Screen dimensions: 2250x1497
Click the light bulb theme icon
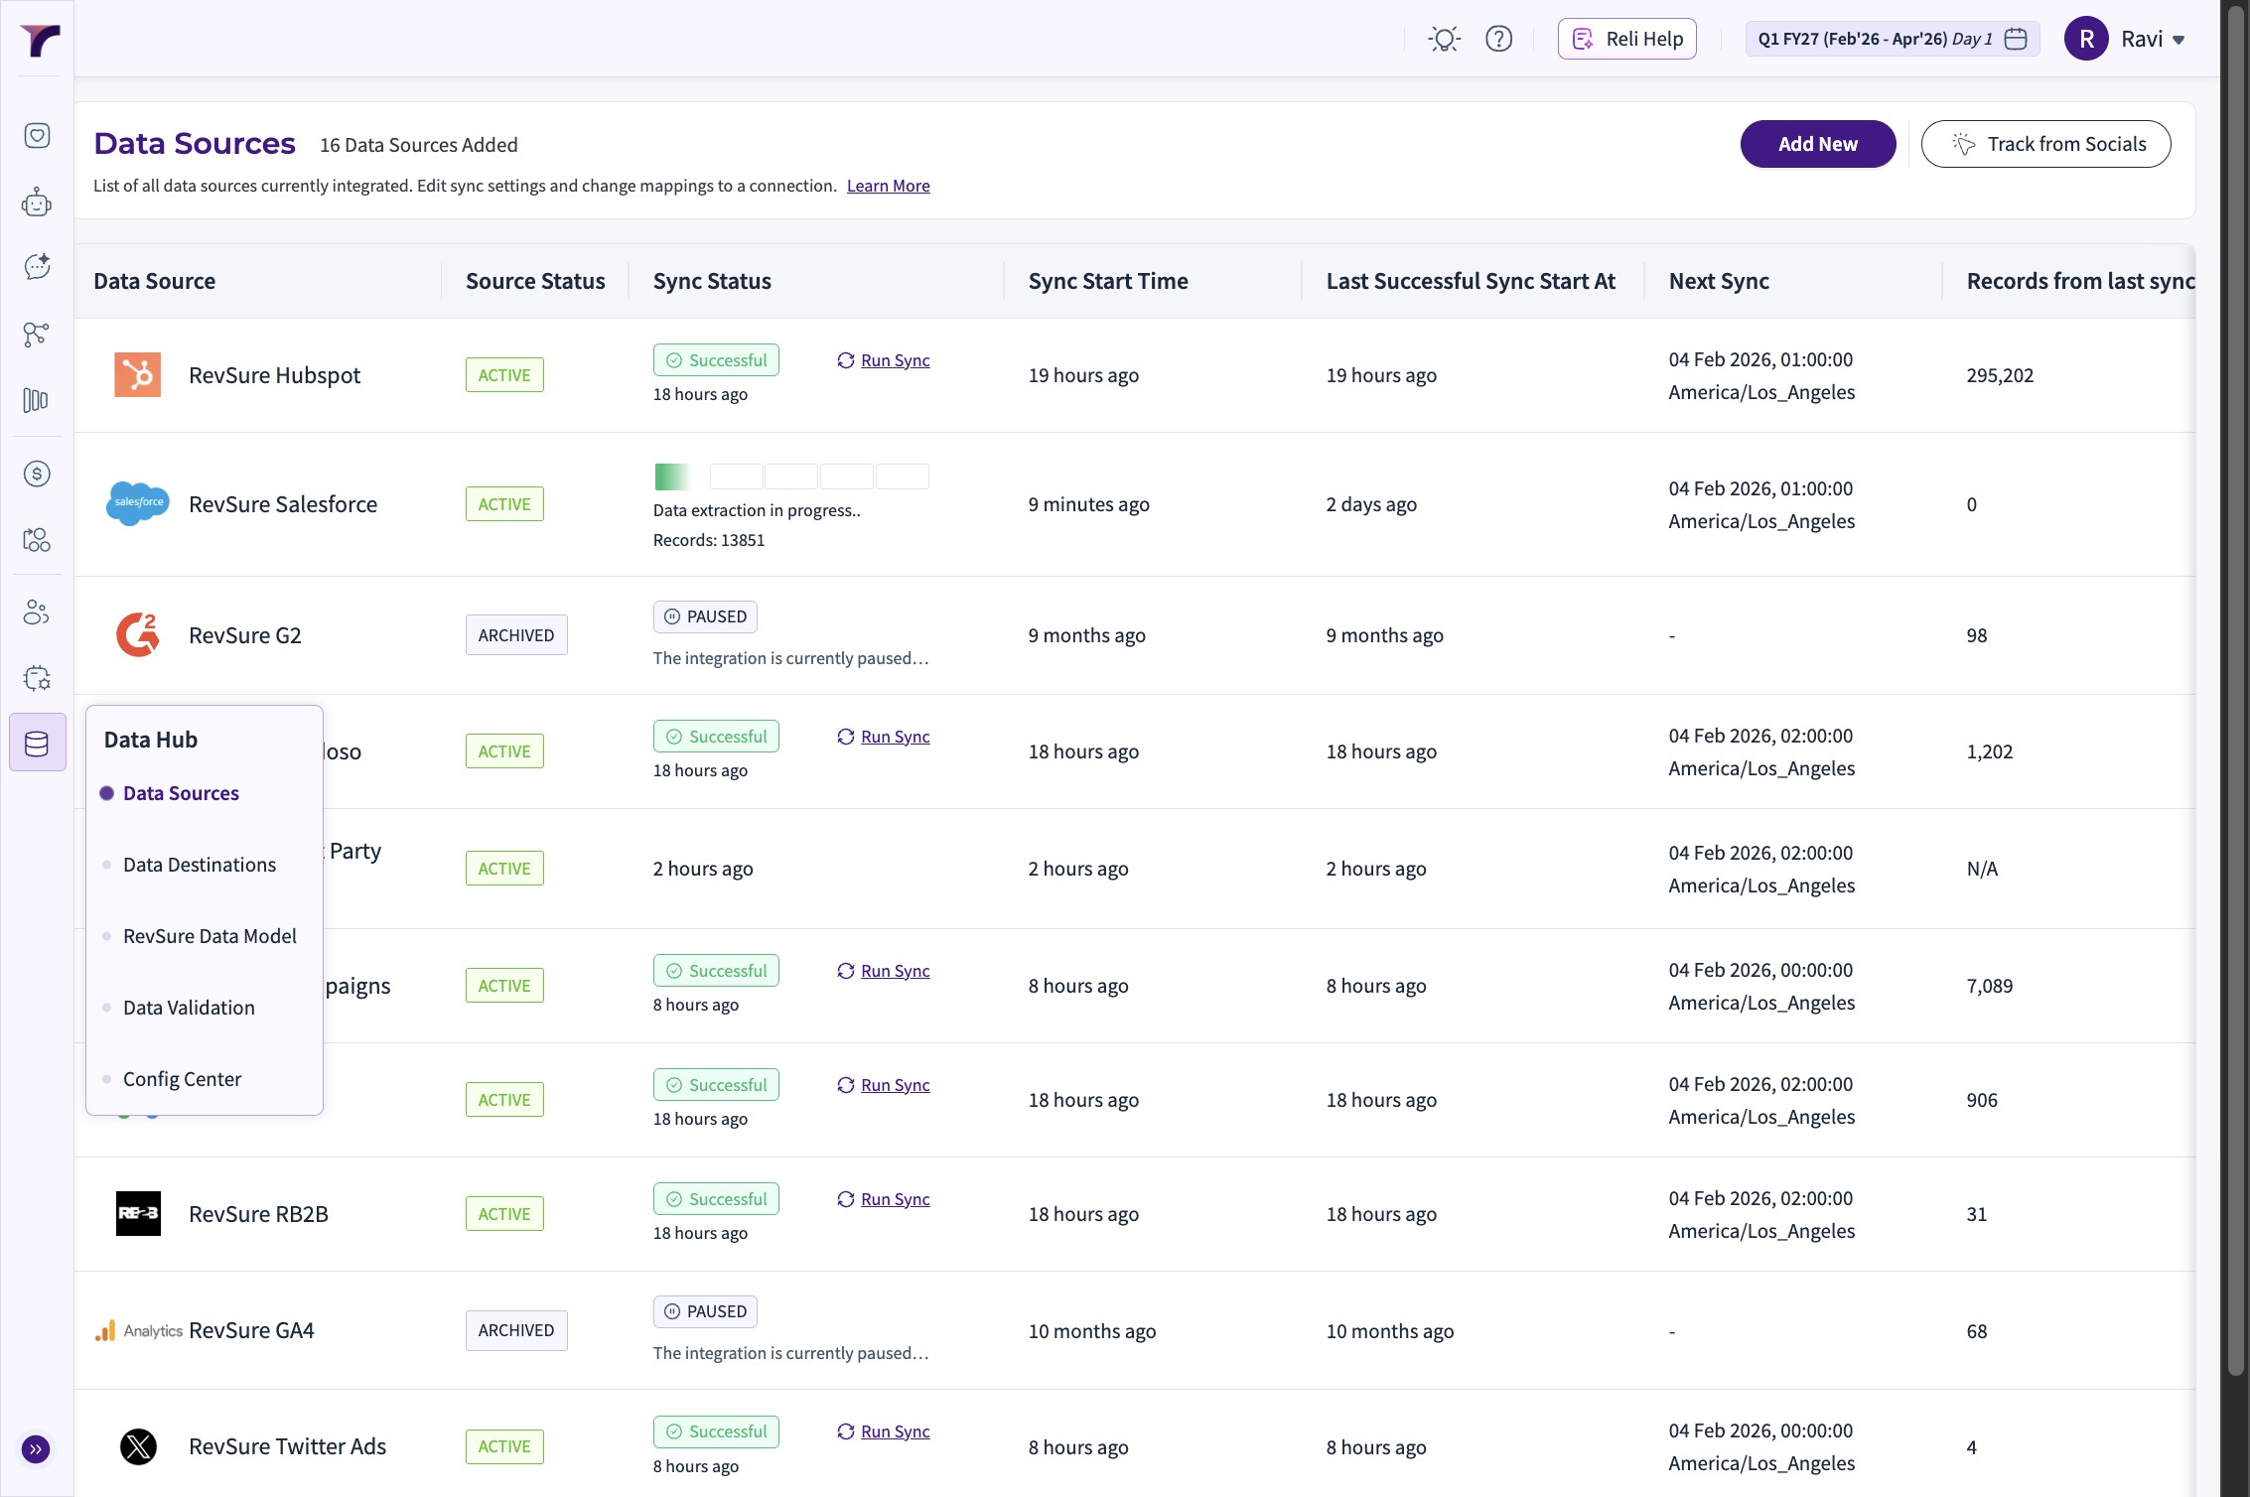(1444, 40)
